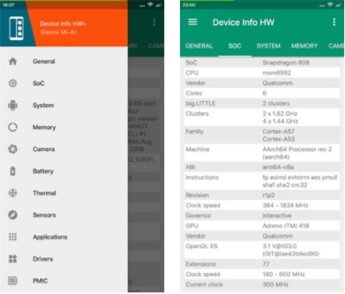Screen dimensions: 345x294
Task: Open the three-dot overflow menu in right screen
Action: pyautogui.click(x=334, y=22)
